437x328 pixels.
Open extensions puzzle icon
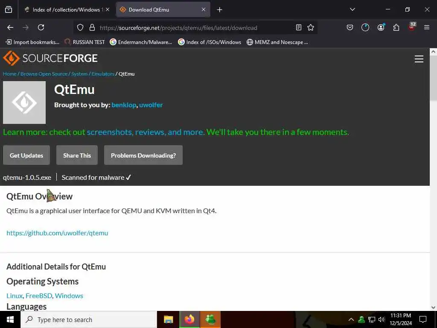(x=396, y=27)
